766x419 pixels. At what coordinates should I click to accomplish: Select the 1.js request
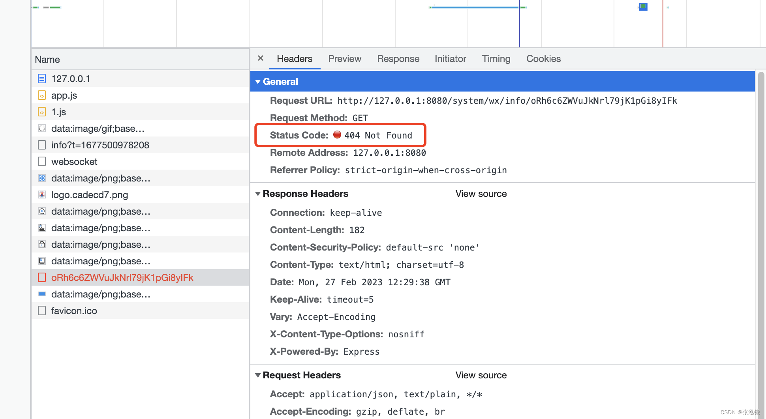(x=140, y=112)
